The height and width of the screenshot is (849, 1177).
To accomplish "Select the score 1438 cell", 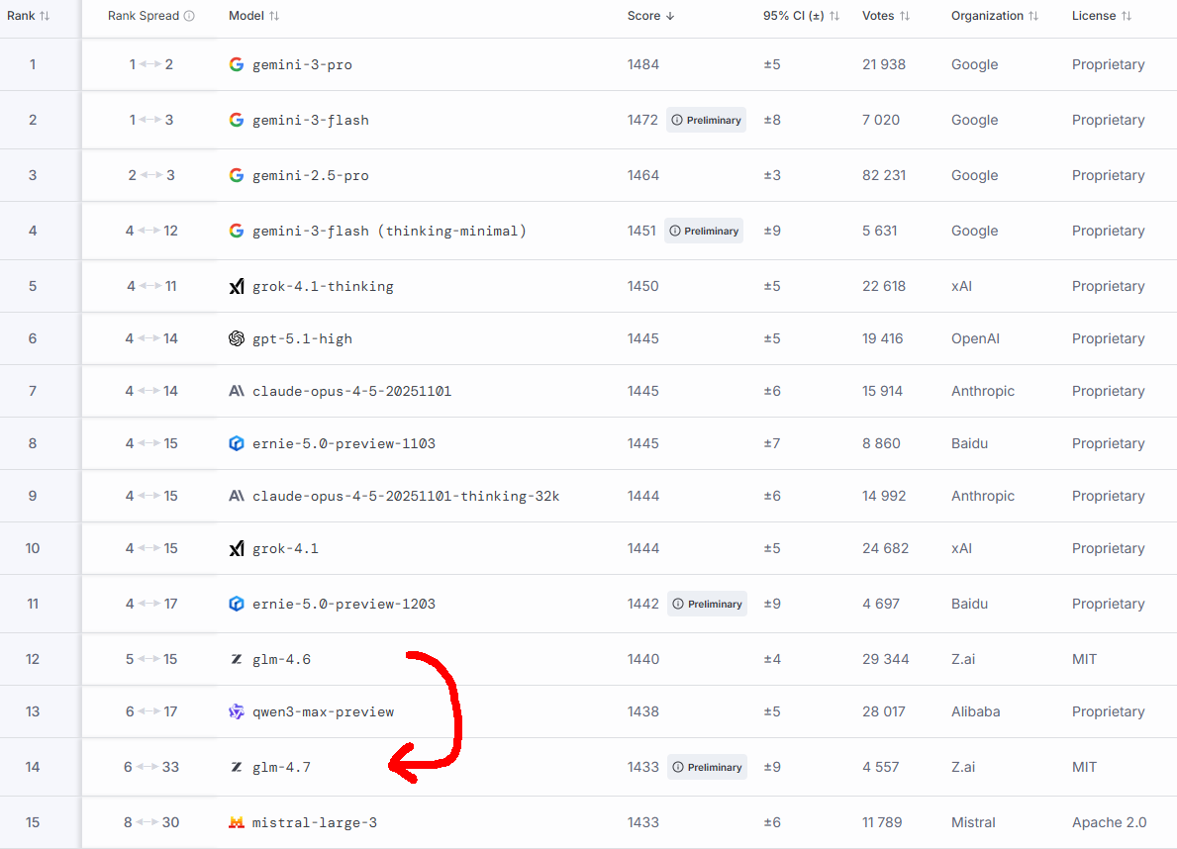I will pos(643,711).
